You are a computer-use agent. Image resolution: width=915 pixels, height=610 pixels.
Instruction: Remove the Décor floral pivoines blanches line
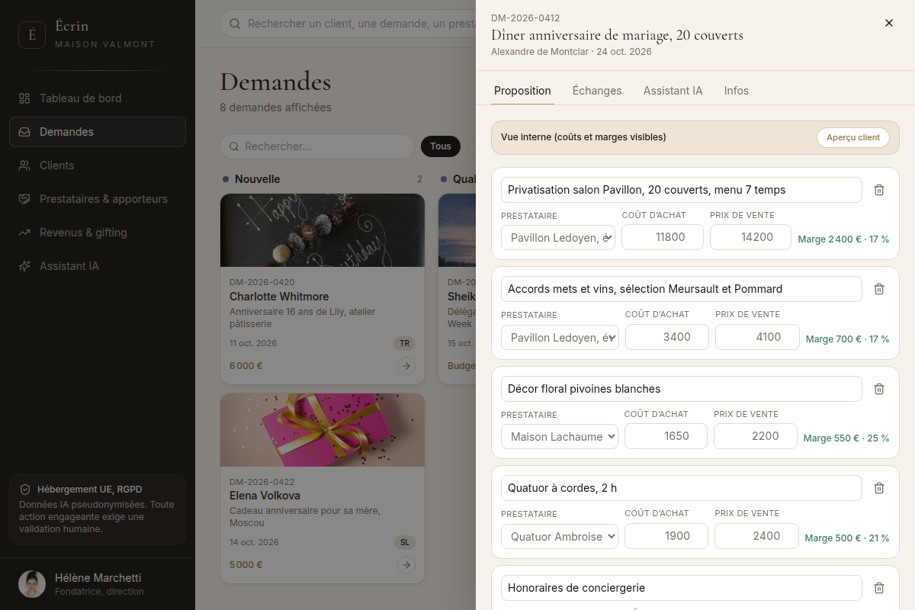coord(879,389)
